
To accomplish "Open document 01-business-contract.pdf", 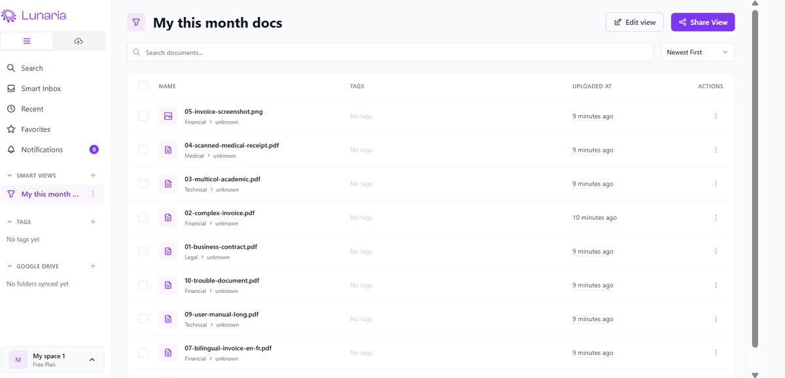I will pos(221,247).
